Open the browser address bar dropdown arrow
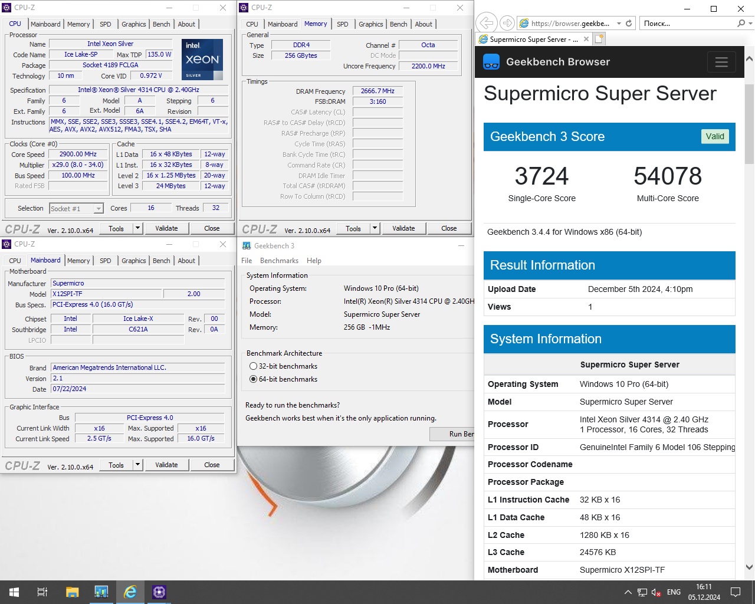Screen dimensions: 755x604 click(619, 23)
